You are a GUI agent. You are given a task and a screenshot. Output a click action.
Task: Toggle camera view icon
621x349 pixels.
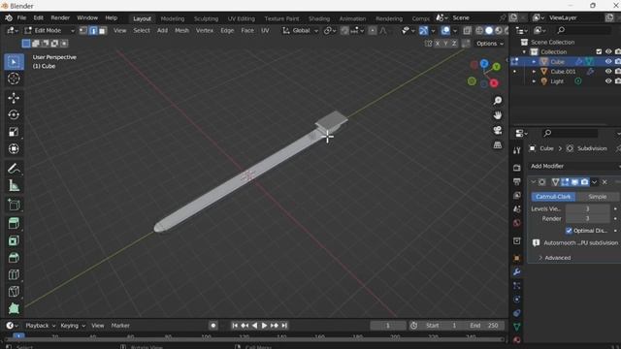pos(498,130)
